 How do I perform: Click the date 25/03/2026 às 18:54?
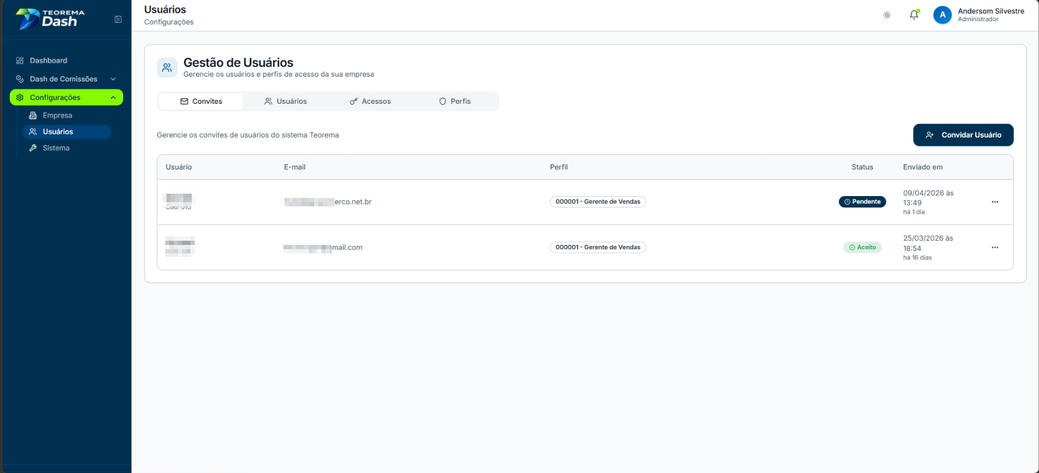coord(928,243)
